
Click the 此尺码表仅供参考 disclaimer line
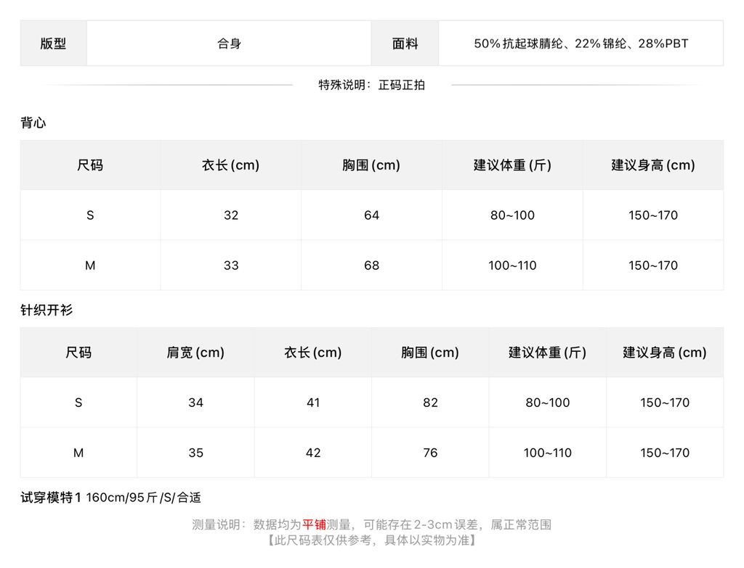(371, 540)
